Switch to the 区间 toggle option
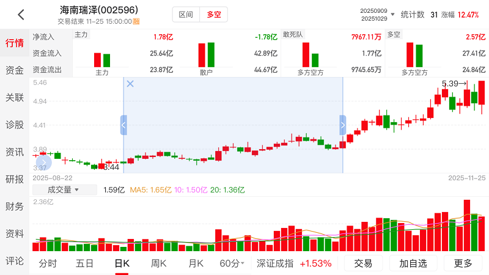This screenshot has height=275, width=489. coord(186,15)
